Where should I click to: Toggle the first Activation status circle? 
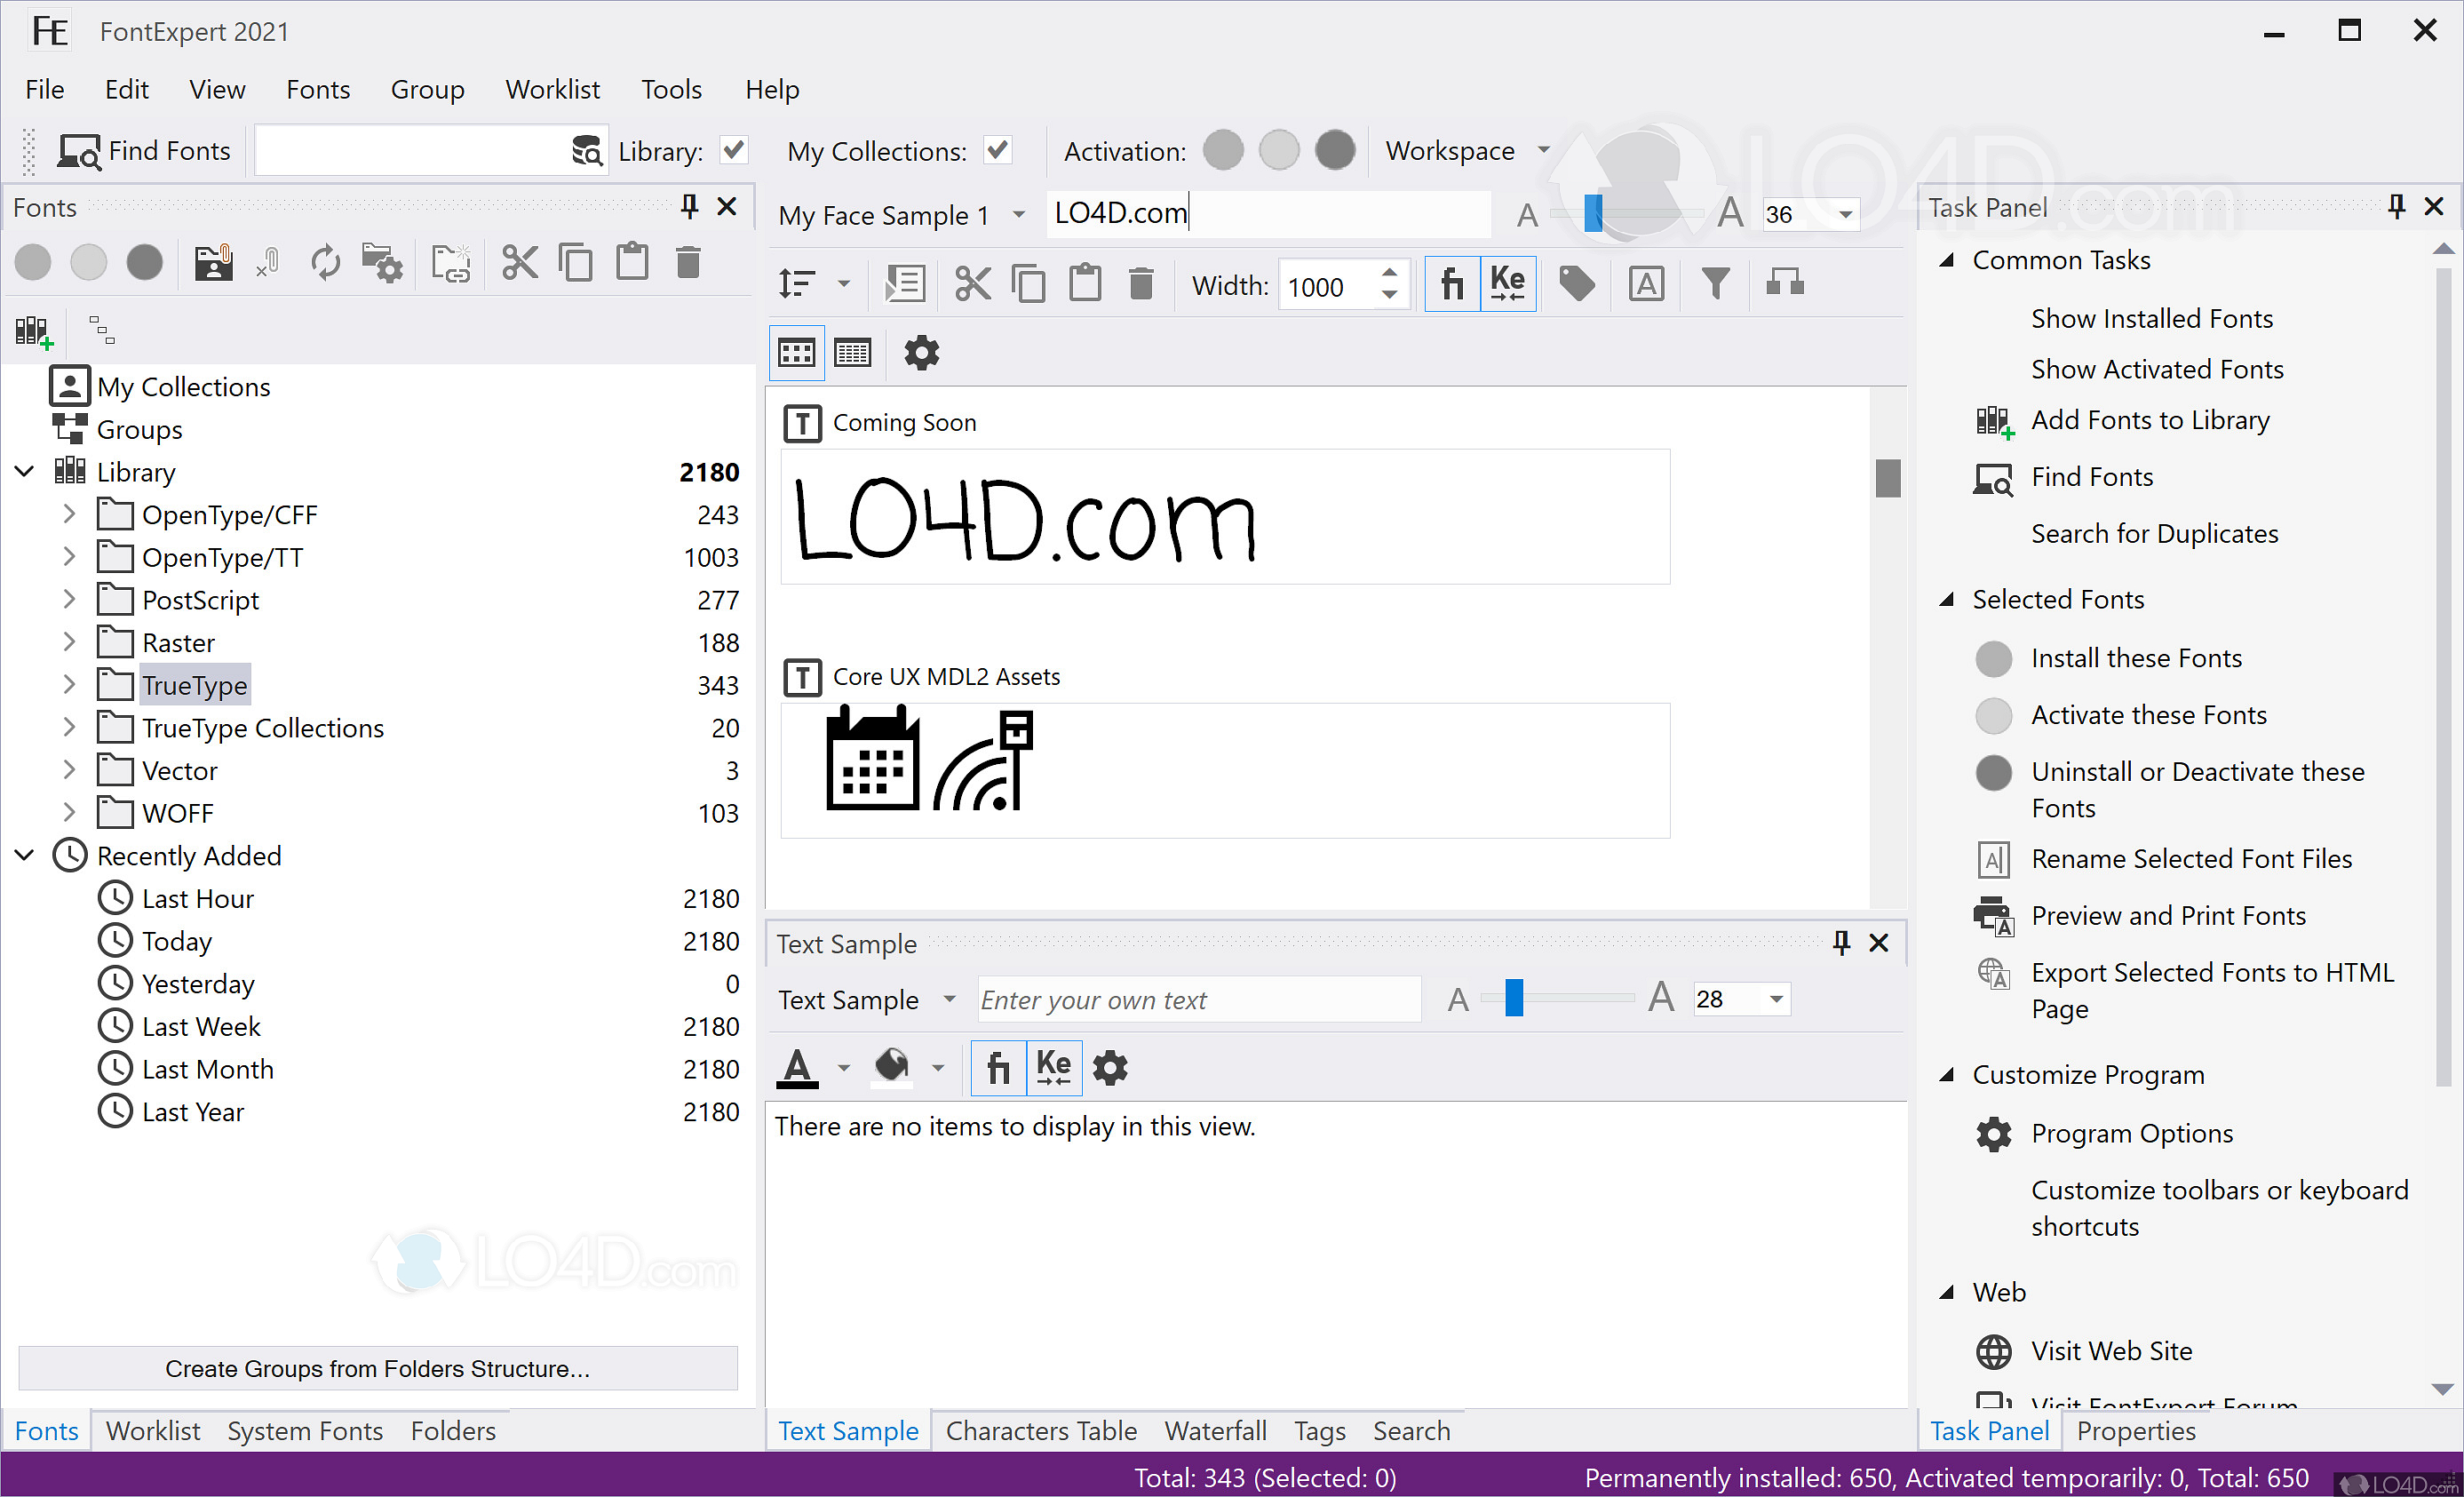(1222, 150)
